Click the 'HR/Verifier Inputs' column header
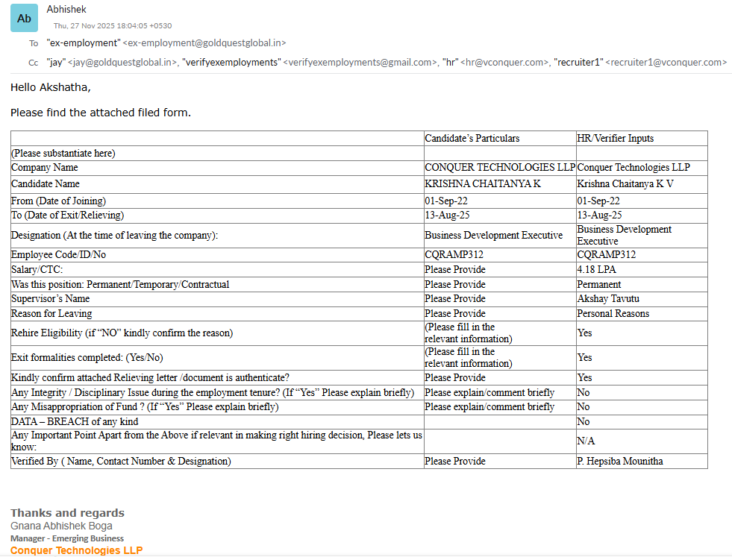732x557 pixels. pyautogui.click(x=615, y=138)
